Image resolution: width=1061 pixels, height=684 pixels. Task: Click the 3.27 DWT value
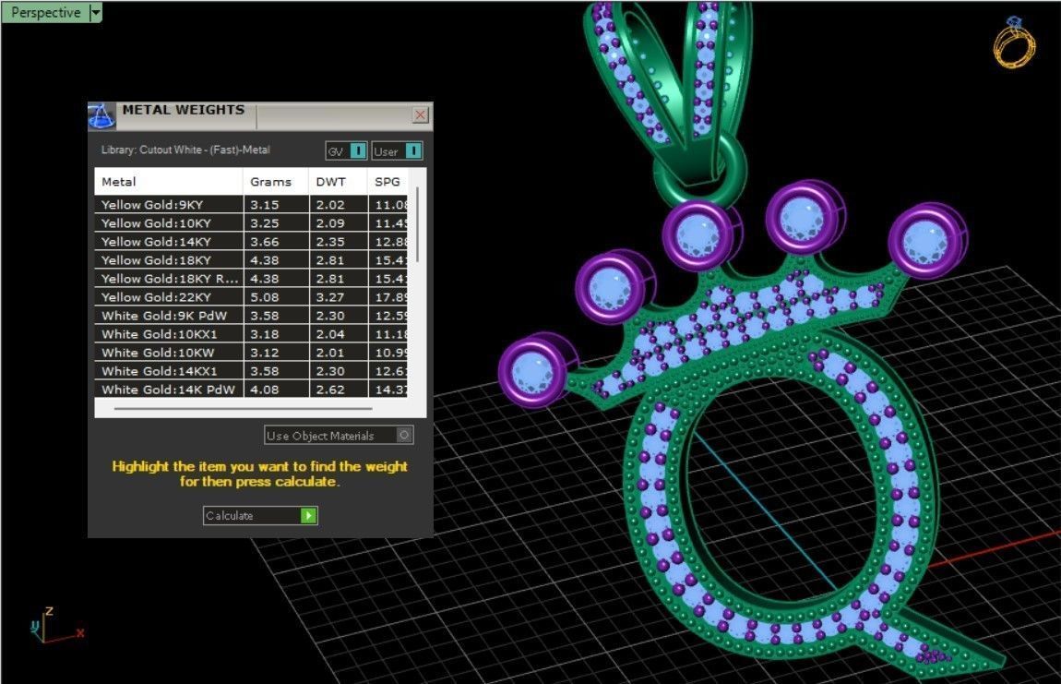[330, 297]
